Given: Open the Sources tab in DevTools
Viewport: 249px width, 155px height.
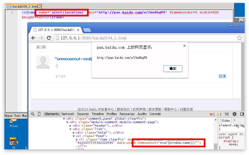Looking at the screenshot, I should point(83,114).
